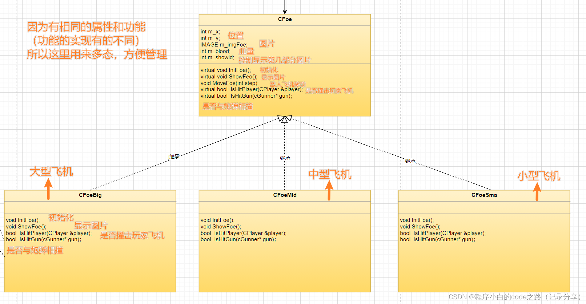The width and height of the screenshot is (586, 304).
Task: Click the orange 位置 annotation
Action: pyautogui.click(x=236, y=36)
